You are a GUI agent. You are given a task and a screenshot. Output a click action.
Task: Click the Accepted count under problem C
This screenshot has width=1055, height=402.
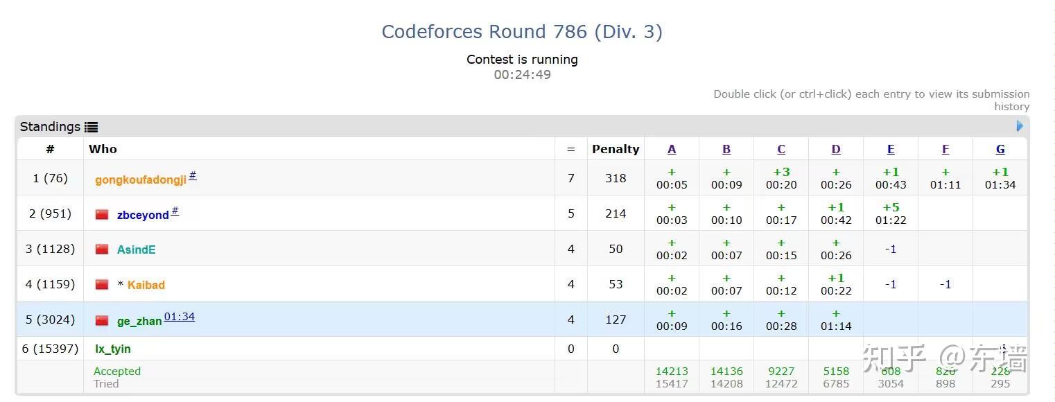tap(781, 372)
